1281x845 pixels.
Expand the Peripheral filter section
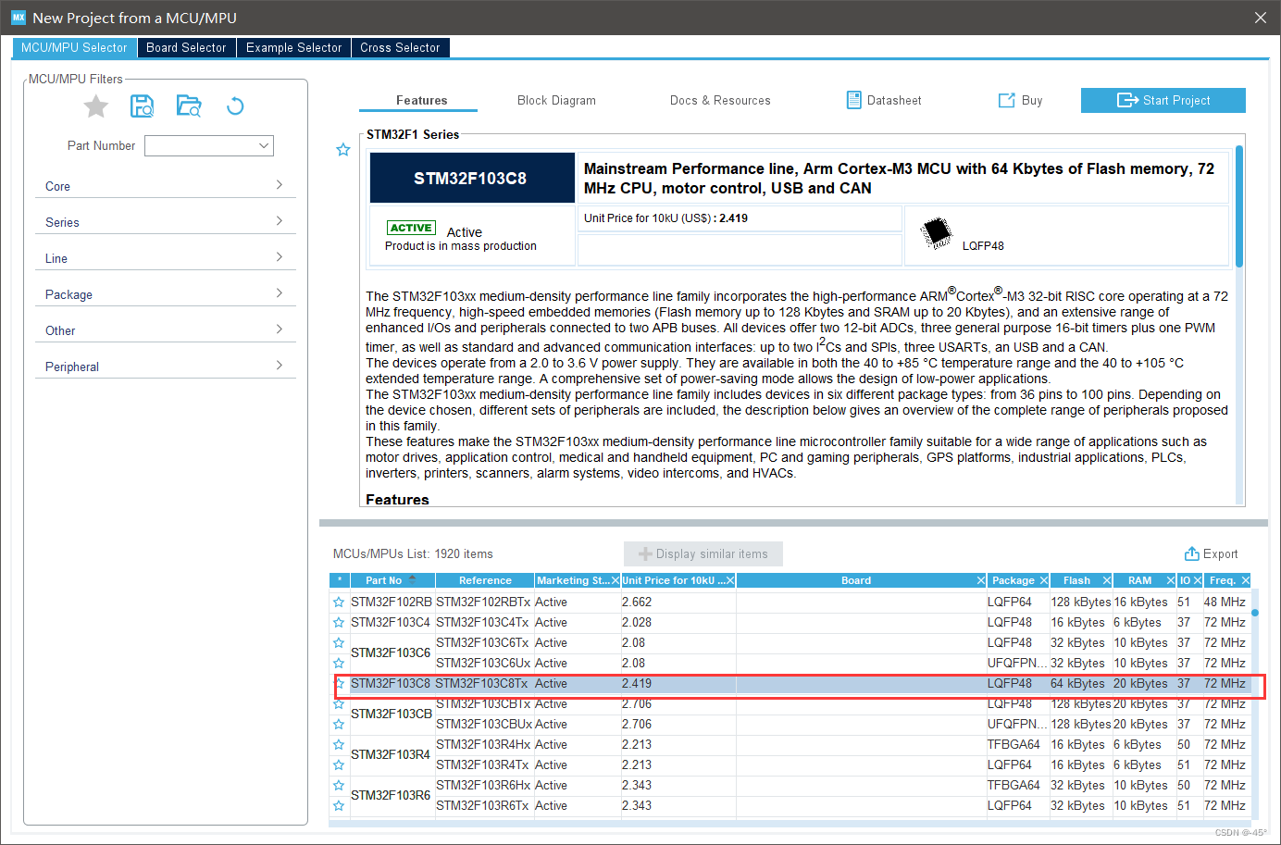click(x=165, y=367)
